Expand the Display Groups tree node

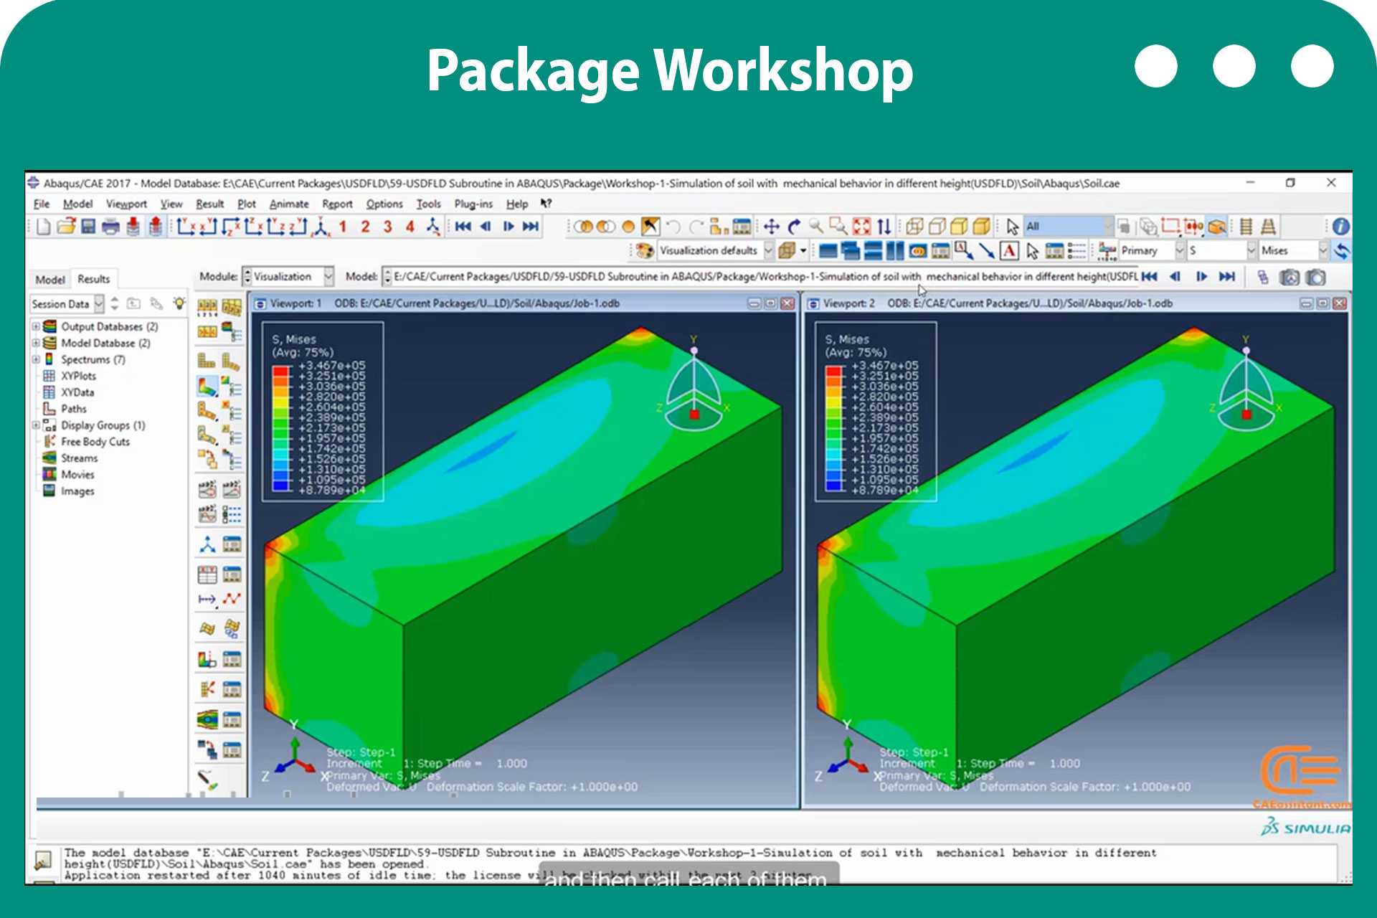click(36, 425)
